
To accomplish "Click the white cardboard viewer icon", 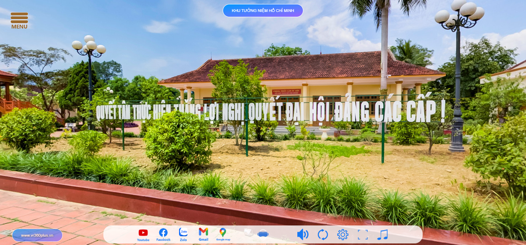I will tap(248, 233).
